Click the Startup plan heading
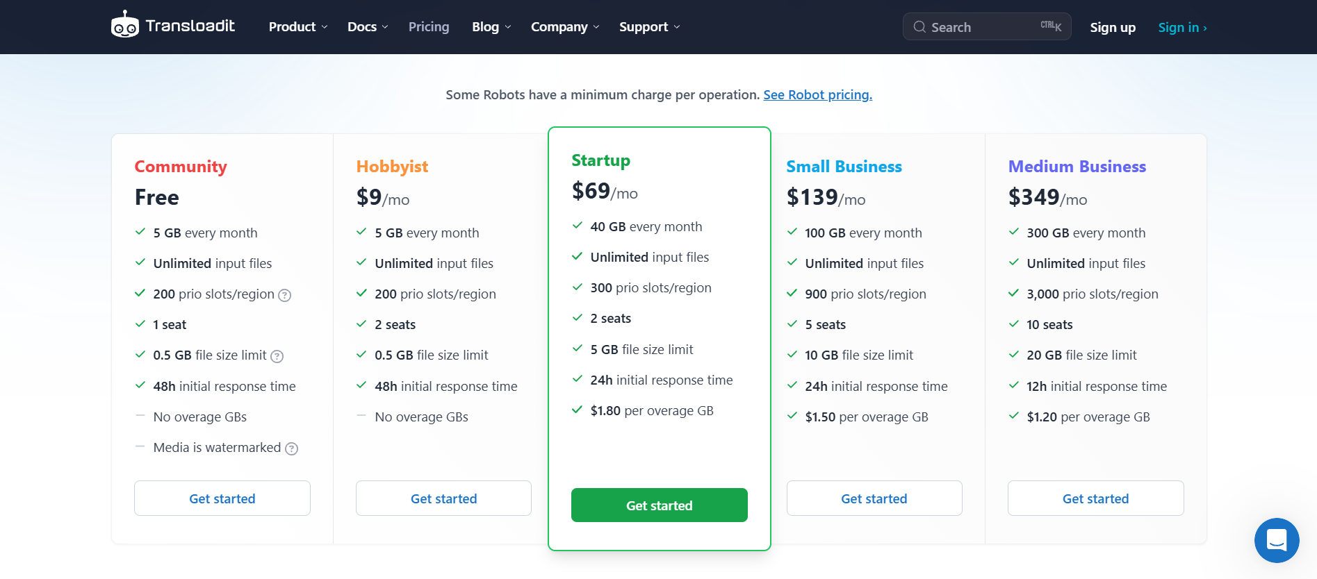This screenshot has width=1317, height=579. 600,160
